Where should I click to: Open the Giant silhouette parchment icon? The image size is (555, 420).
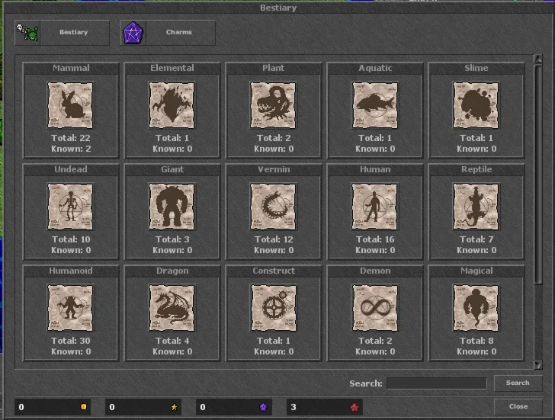[172, 207]
